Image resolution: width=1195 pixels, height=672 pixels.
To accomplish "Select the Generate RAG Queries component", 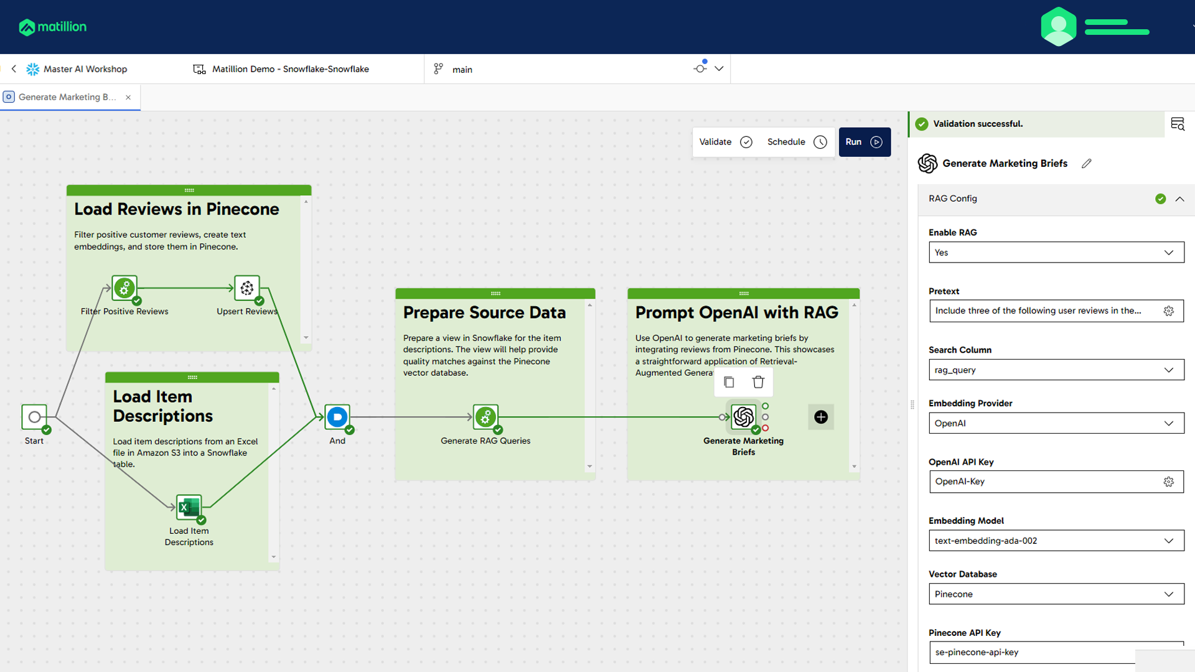I will click(485, 417).
